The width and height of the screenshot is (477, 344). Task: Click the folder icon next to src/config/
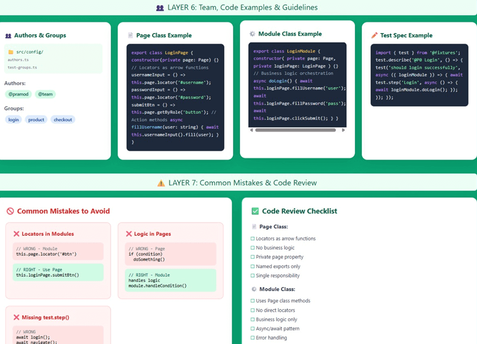coord(11,52)
